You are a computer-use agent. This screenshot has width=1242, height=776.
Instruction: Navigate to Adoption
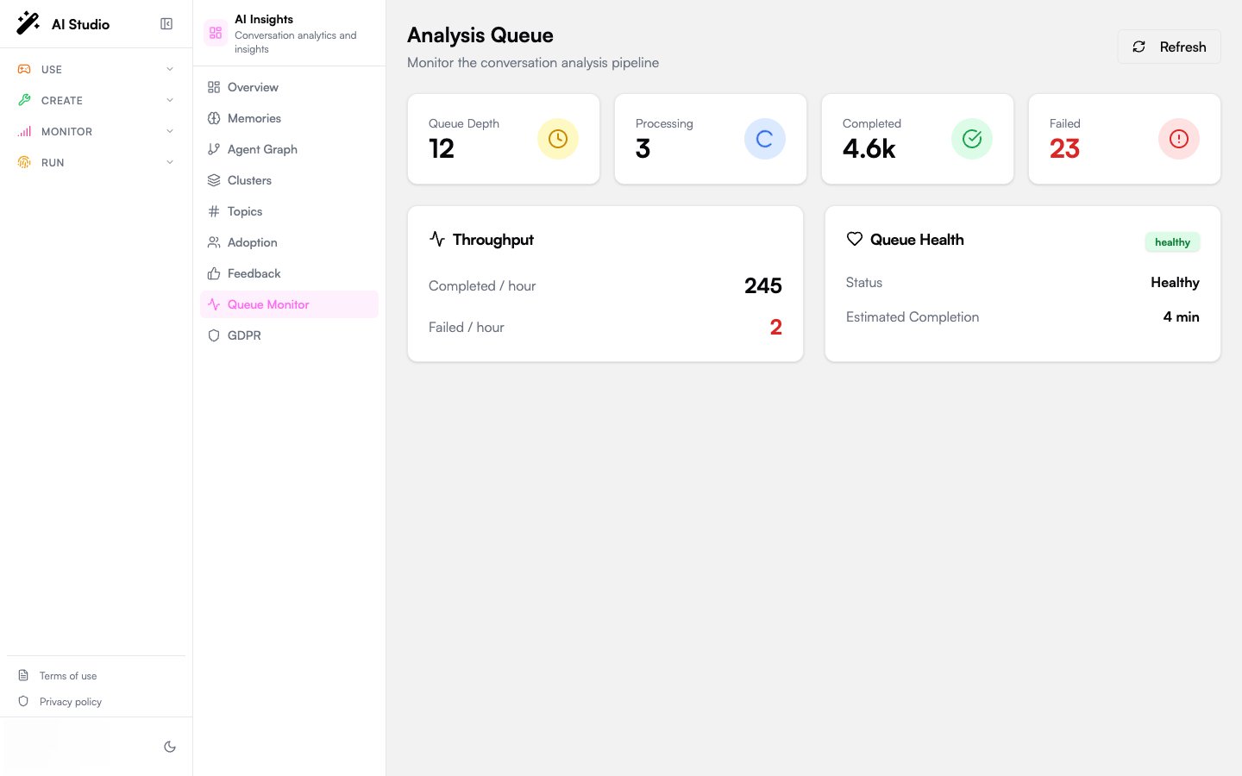point(289,242)
